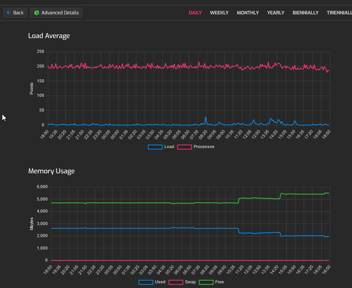Image resolution: width=352 pixels, height=288 pixels.
Task: Click the Back arrow icon
Action: click(x=9, y=13)
